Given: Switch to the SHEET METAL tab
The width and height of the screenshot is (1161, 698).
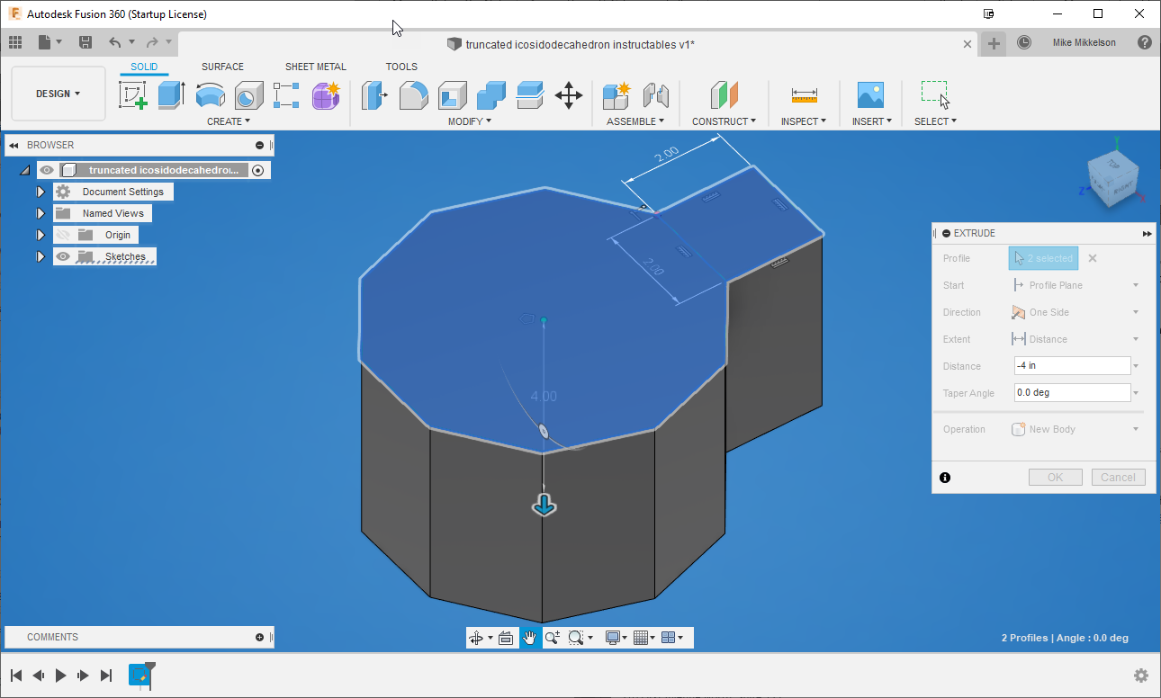Looking at the screenshot, I should coord(315,66).
